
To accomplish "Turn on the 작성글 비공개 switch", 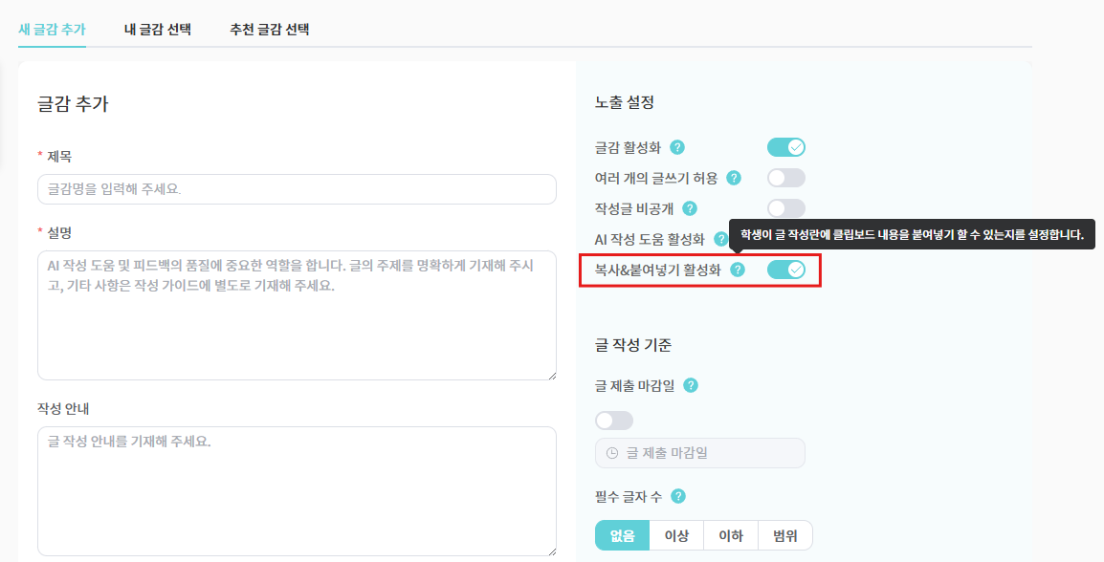I will [x=786, y=207].
